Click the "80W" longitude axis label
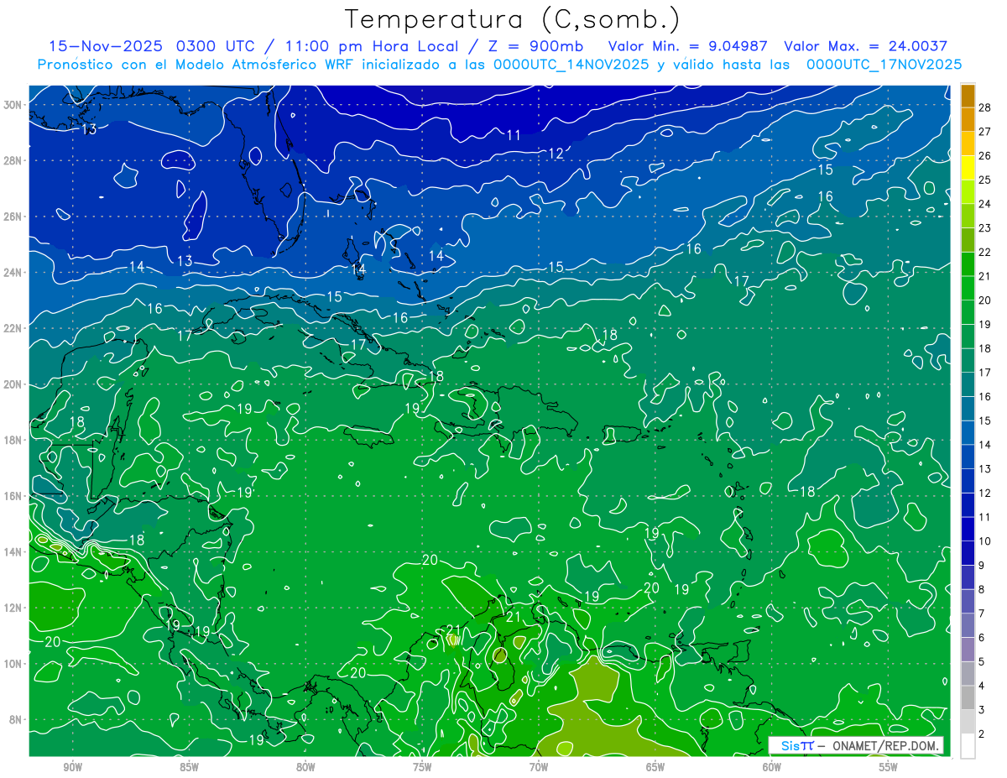Screen dimensions: 1007x778 coord(305,767)
